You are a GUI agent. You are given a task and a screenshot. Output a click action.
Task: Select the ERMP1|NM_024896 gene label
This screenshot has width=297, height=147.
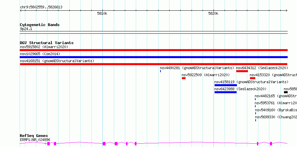point(35,140)
